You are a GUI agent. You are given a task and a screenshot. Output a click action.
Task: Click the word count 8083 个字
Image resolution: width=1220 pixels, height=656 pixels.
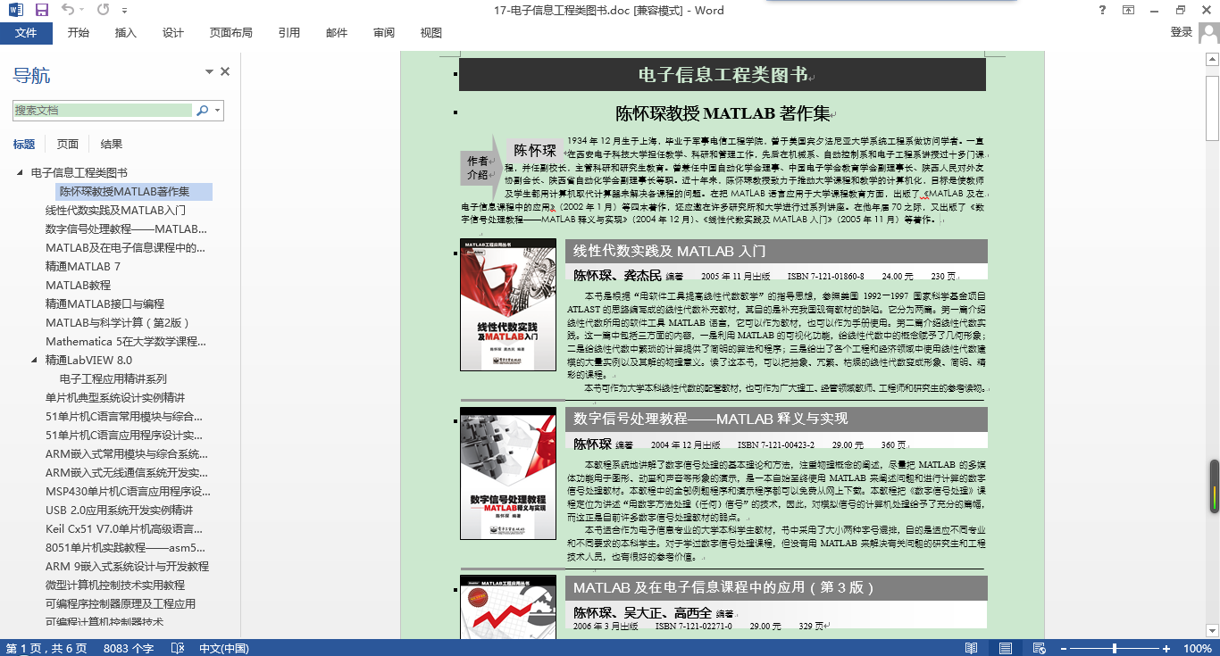pyautogui.click(x=129, y=648)
